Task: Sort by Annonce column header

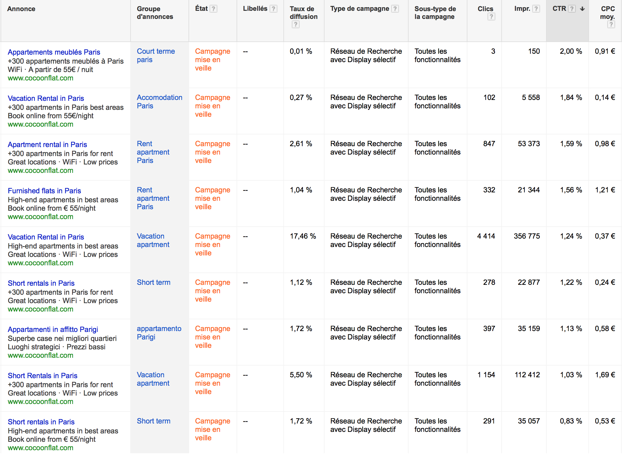Action: [x=21, y=9]
